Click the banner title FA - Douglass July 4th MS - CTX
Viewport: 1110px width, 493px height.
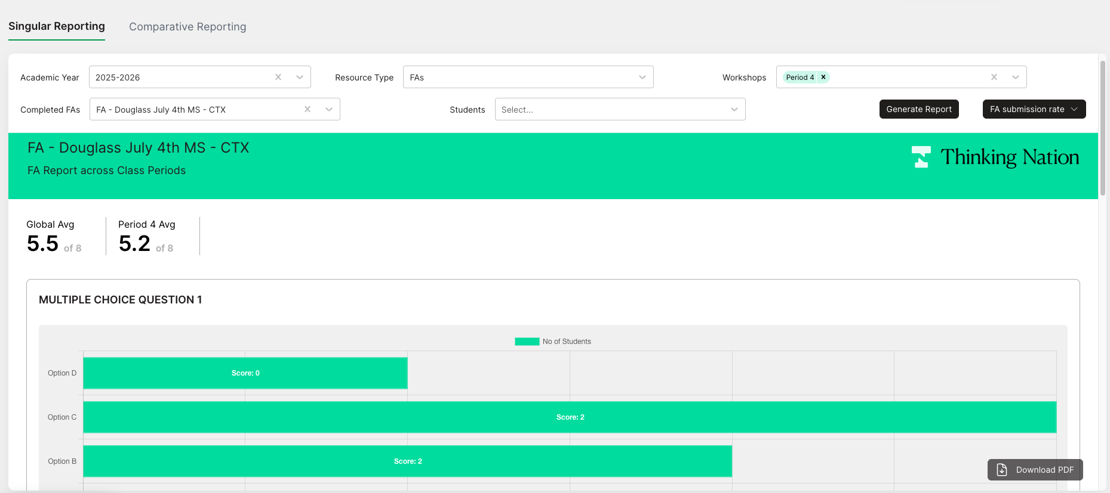point(139,148)
